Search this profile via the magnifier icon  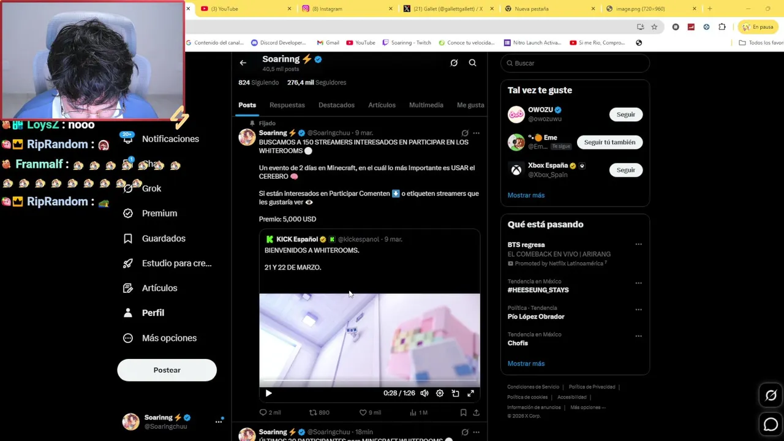(x=472, y=62)
